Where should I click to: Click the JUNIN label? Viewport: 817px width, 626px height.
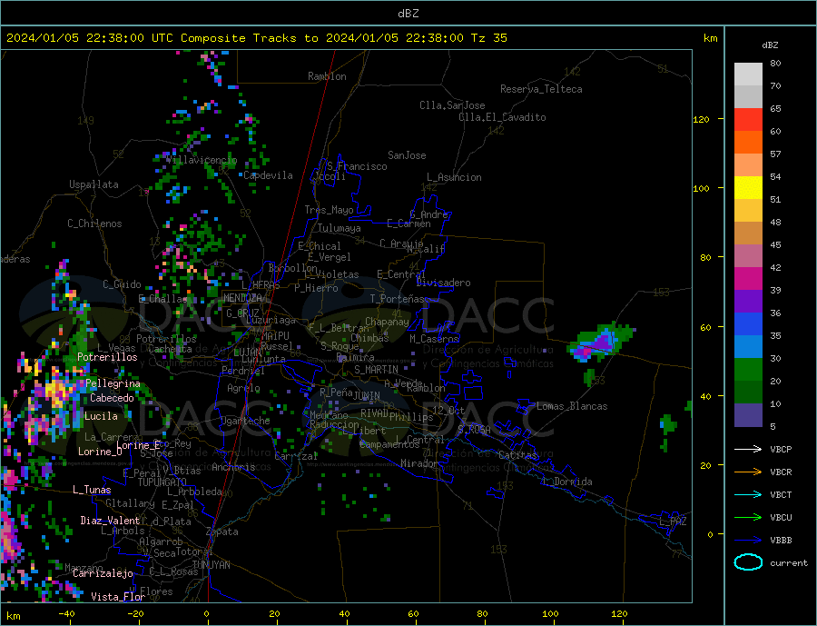367,396
